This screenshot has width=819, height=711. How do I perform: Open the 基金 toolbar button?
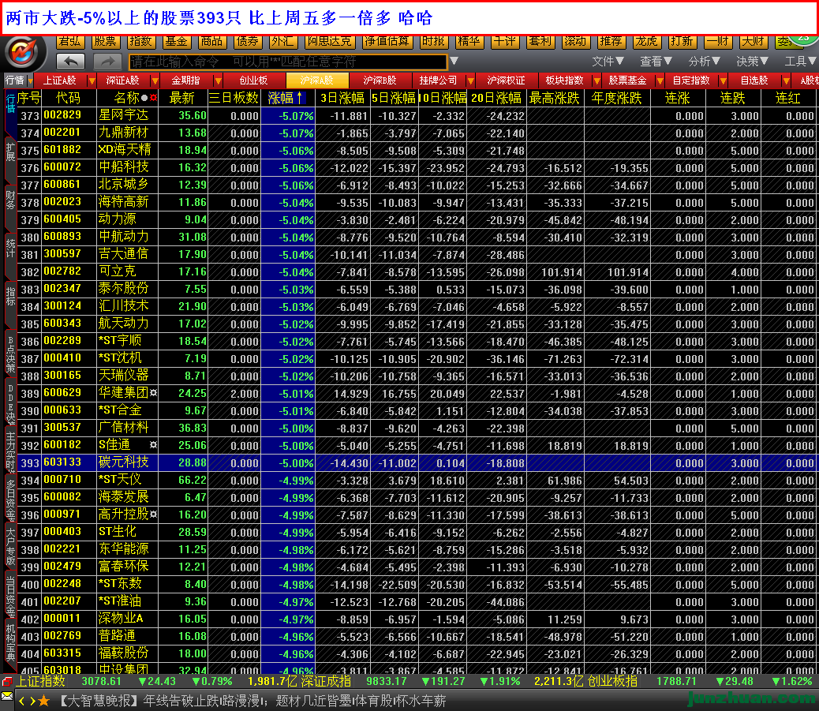coord(177,41)
